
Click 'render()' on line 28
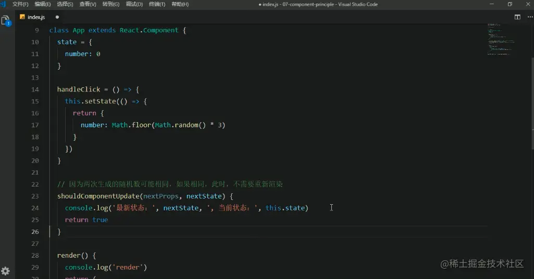72,256
